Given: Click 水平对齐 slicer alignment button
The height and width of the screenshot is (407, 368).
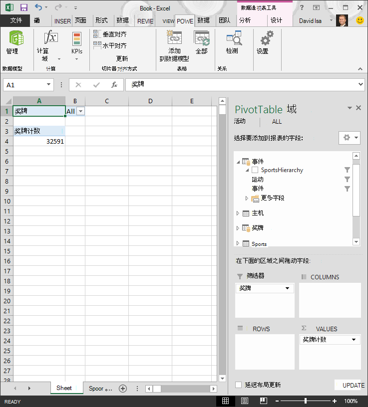Looking at the screenshot, I should pos(110,45).
